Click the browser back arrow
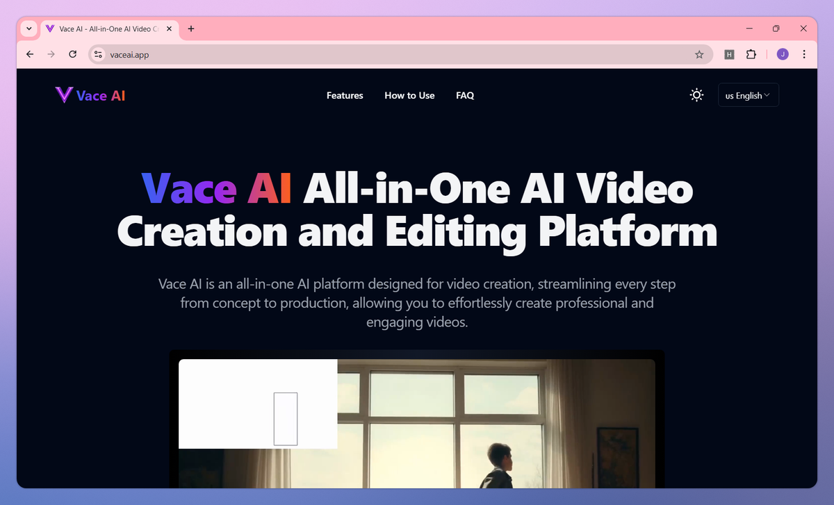The width and height of the screenshot is (834, 505). pyautogui.click(x=29, y=54)
